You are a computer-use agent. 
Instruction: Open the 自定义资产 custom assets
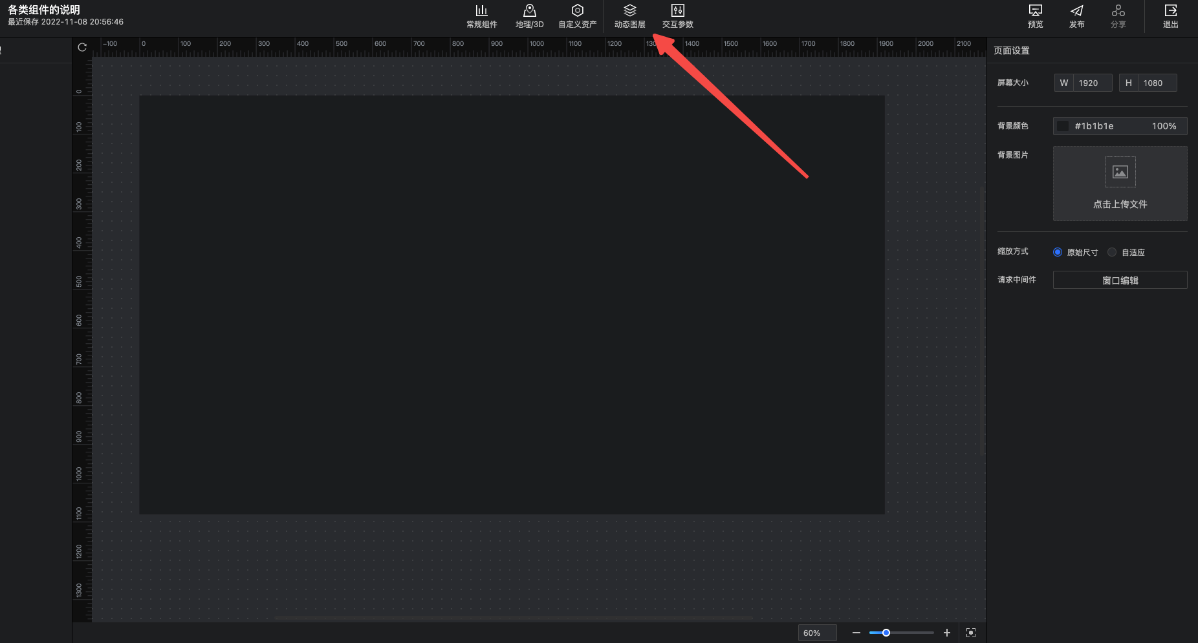coord(577,16)
